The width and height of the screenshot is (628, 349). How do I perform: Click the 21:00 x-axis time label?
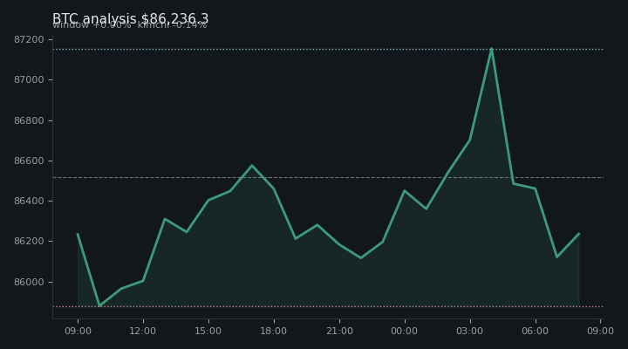click(339, 331)
